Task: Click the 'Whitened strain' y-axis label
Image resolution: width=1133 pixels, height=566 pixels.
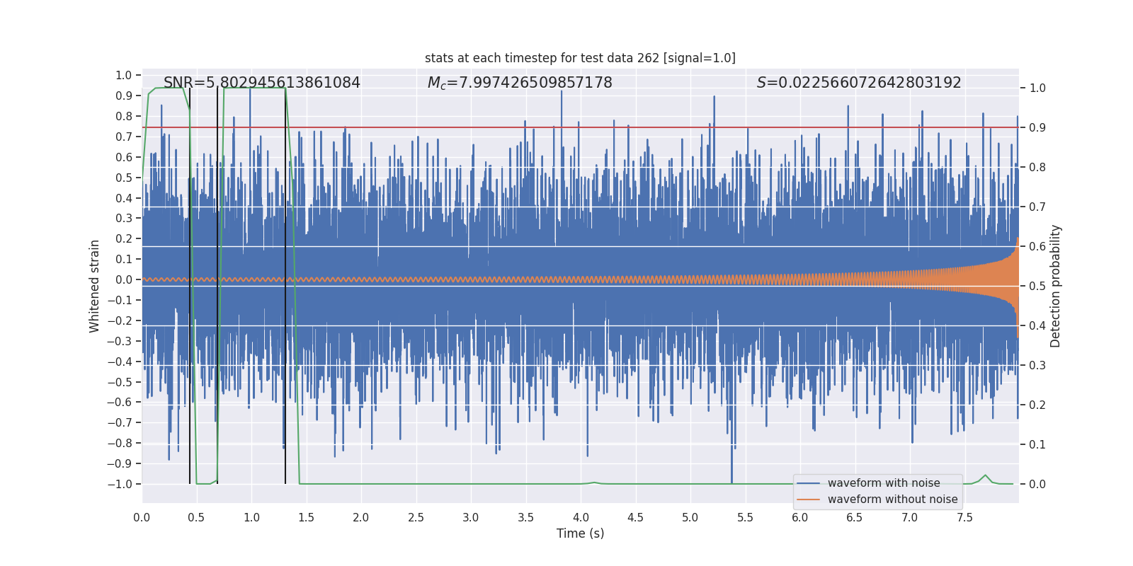Action: [x=94, y=286]
